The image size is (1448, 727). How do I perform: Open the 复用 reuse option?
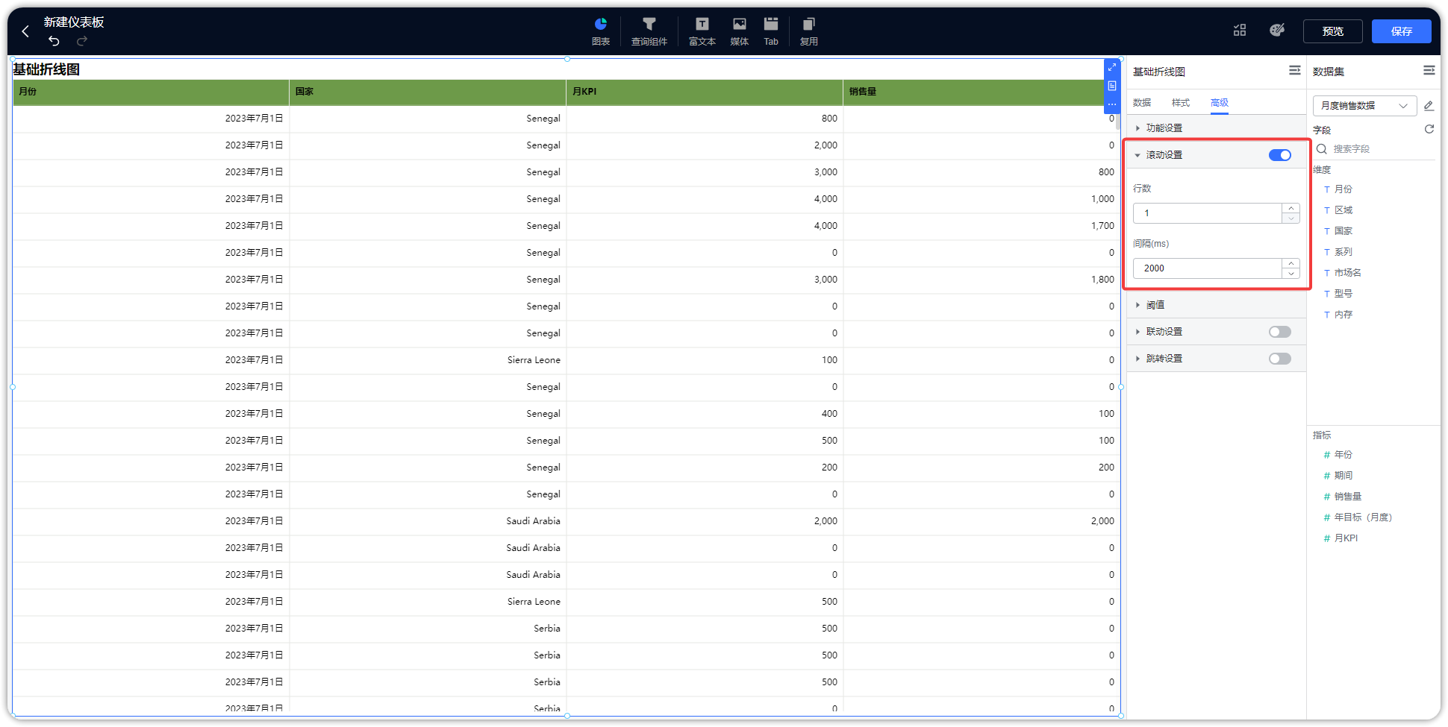[x=808, y=31]
